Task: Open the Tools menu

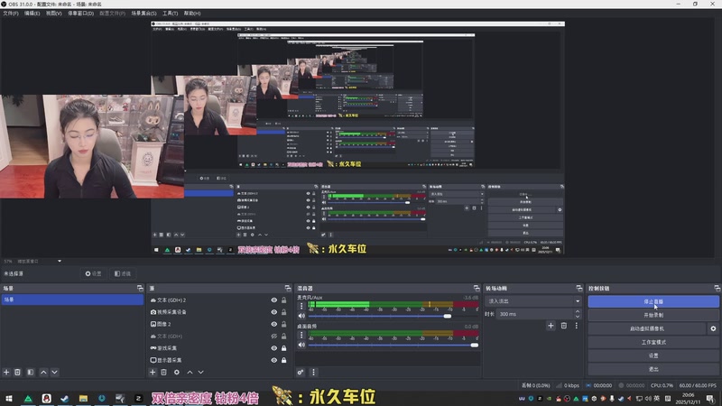Action: click(x=170, y=14)
